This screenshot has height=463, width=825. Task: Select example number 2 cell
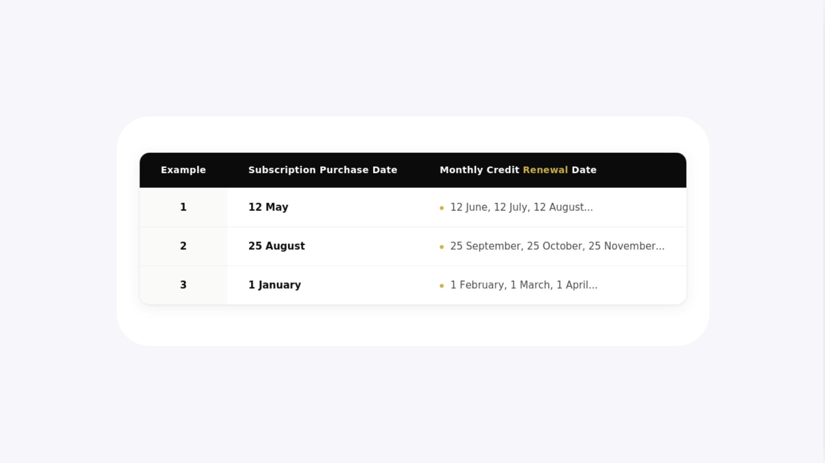coord(183,246)
